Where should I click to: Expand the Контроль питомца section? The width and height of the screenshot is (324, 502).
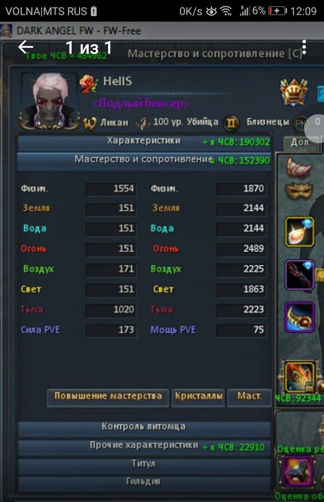[x=144, y=427]
